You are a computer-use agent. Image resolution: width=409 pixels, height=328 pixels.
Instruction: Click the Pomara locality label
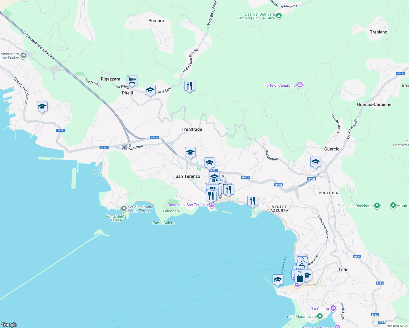pos(156,20)
